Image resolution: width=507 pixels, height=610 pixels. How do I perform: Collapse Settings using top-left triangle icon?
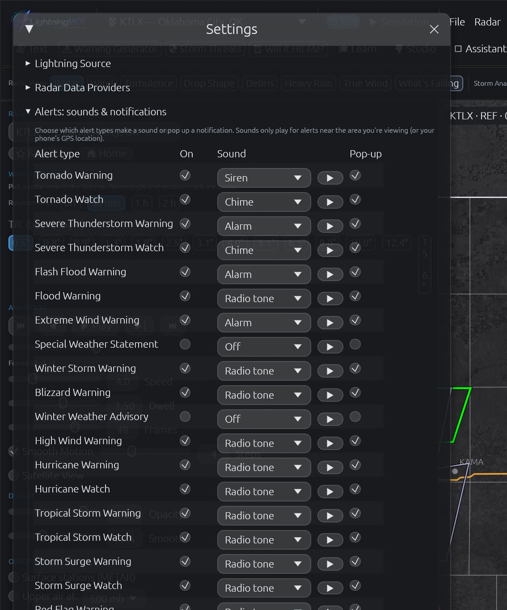(x=29, y=29)
